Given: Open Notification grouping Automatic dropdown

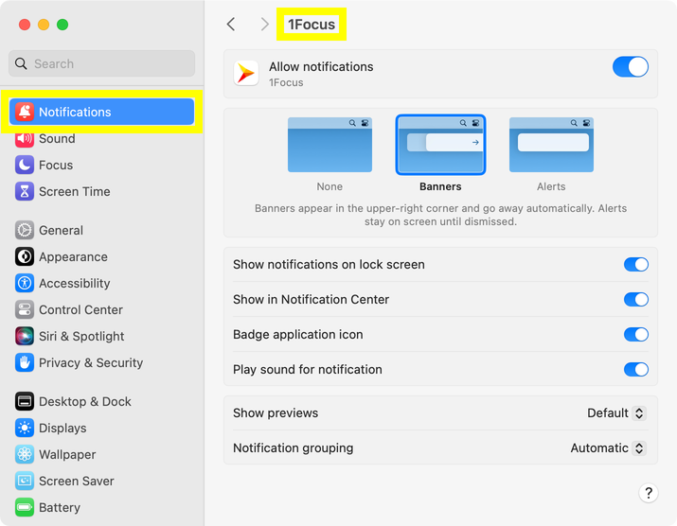Looking at the screenshot, I should pyautogui.click(x=608, y=447).
